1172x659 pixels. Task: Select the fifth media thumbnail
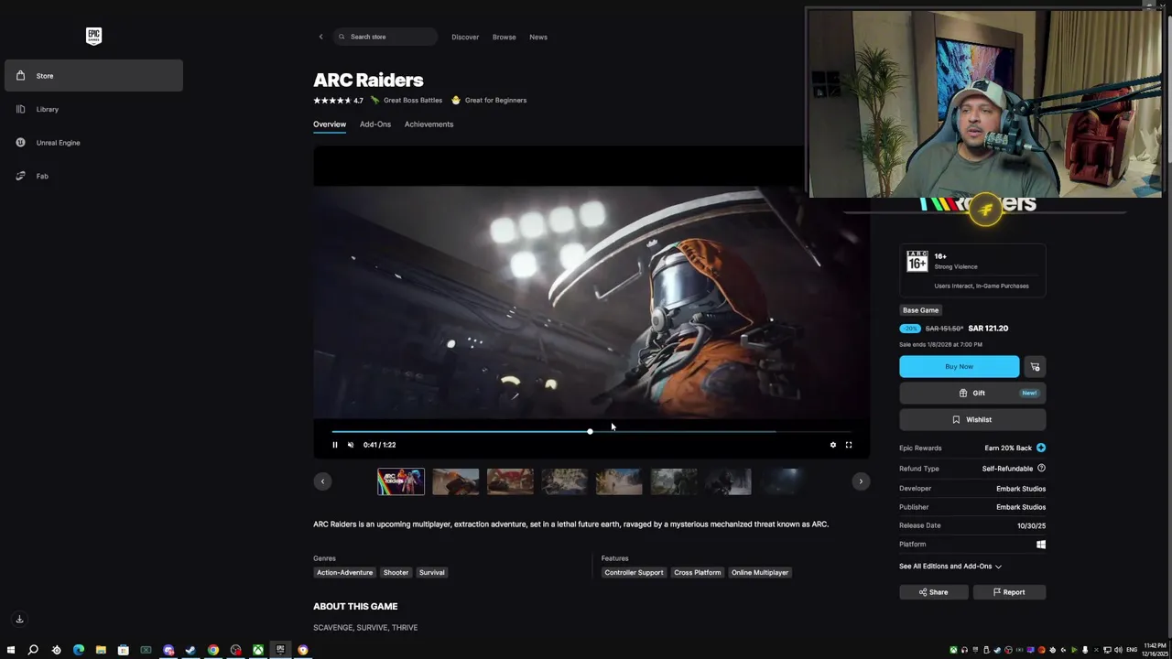[x=619, y=481]
